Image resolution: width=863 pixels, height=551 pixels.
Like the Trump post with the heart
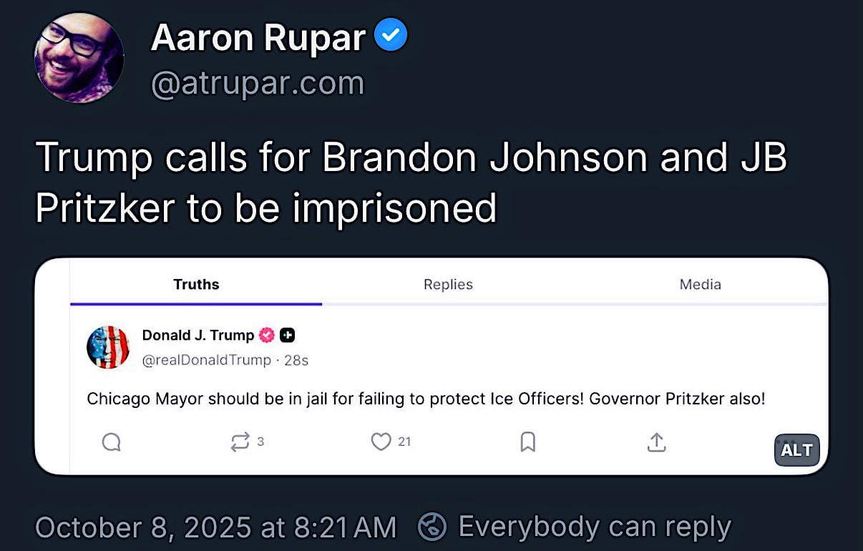(x=381, y=442)
